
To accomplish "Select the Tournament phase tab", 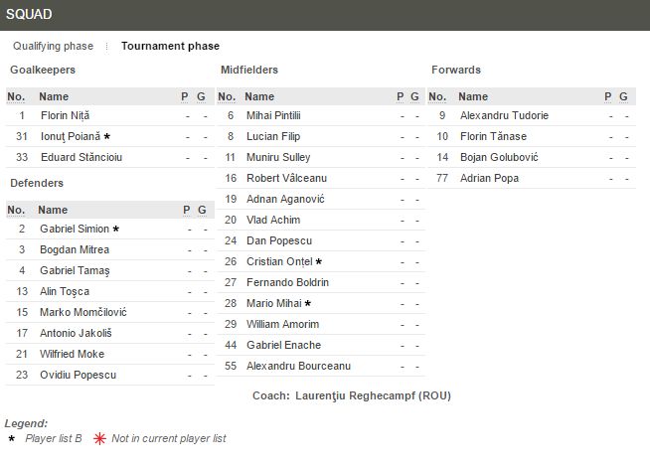I will 170,46.
